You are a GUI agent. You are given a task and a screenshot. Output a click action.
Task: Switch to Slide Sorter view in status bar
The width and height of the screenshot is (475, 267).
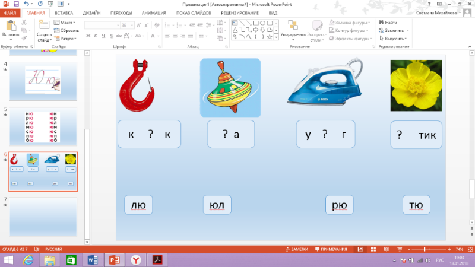[370, 249]
